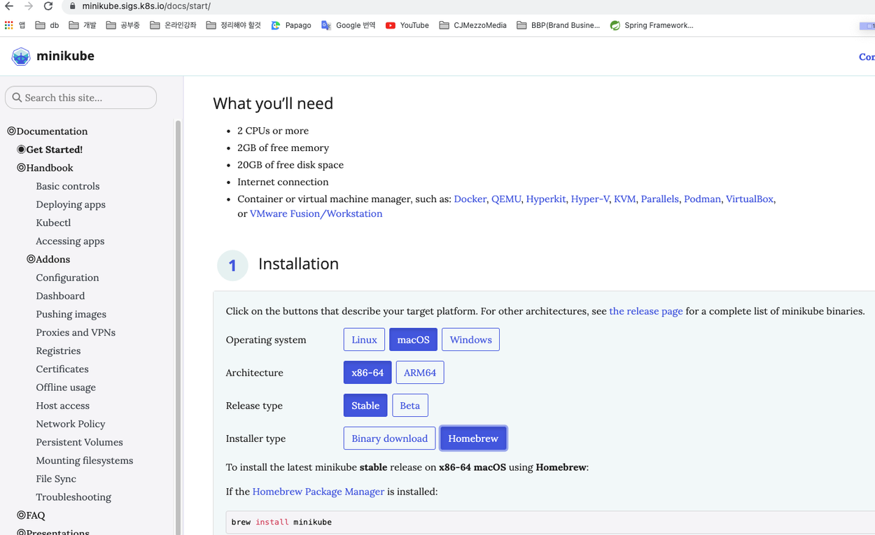Follow the Docker link

[470, 199]
